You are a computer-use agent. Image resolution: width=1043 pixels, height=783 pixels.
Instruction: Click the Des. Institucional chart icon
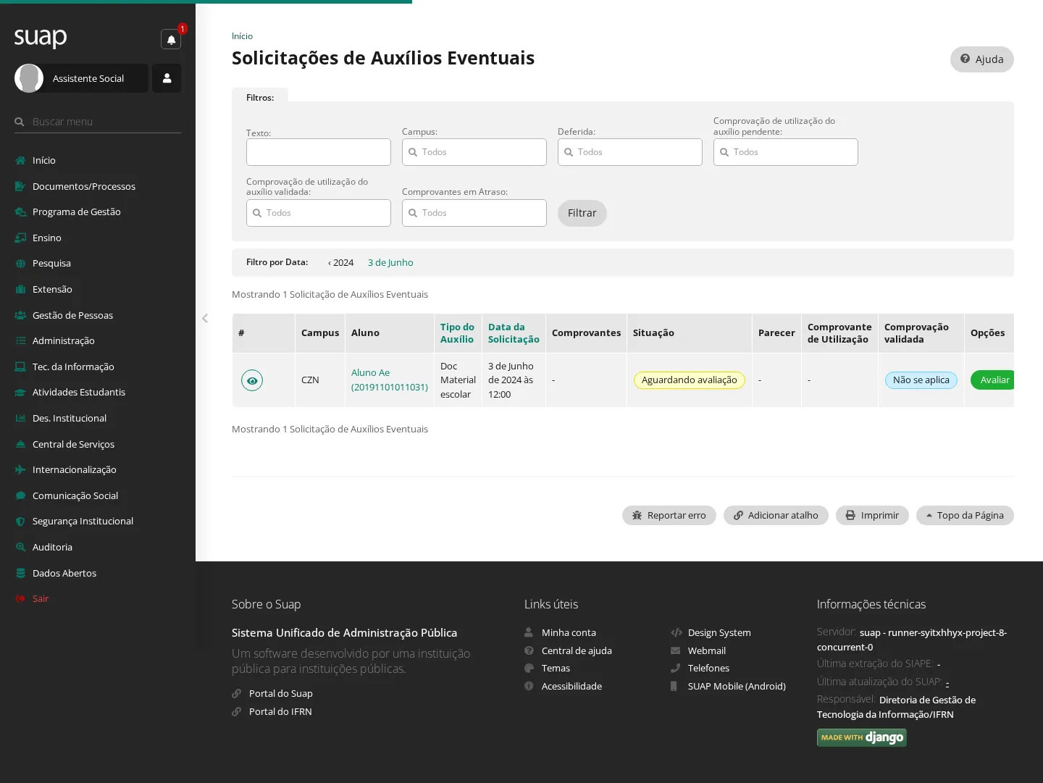click(20, 418)
